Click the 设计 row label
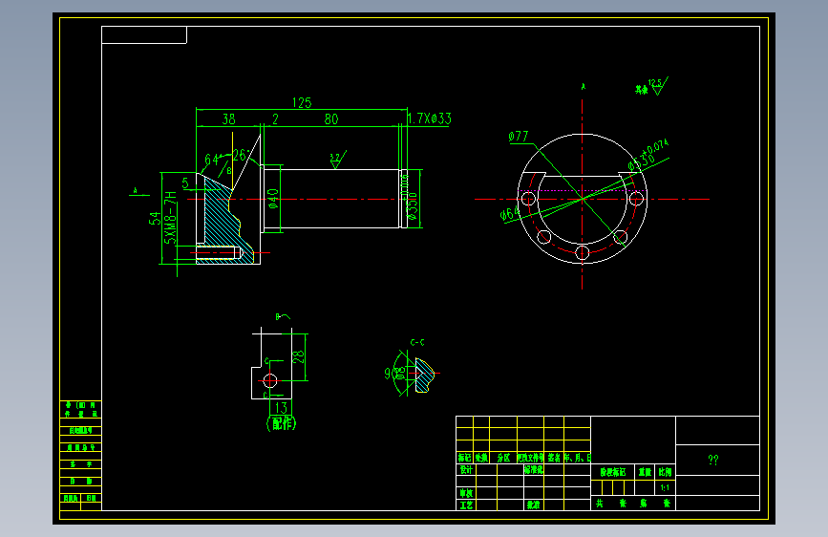Viewport: 828px width, 537px height. point(466,469)
